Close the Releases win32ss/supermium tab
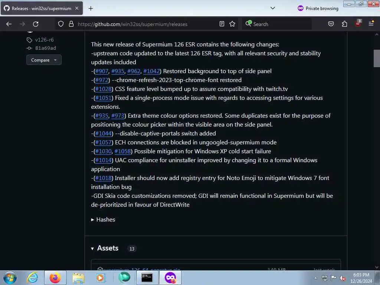Image resolution: width=380 pixels, height=285 pixels. point(77,8)
